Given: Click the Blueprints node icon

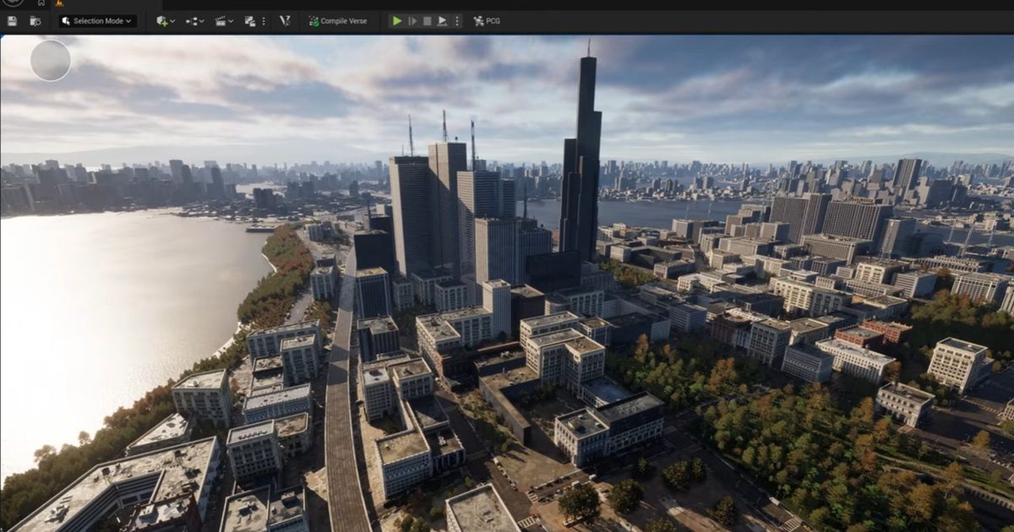Looking at the screenshot, I should (191, 21).
